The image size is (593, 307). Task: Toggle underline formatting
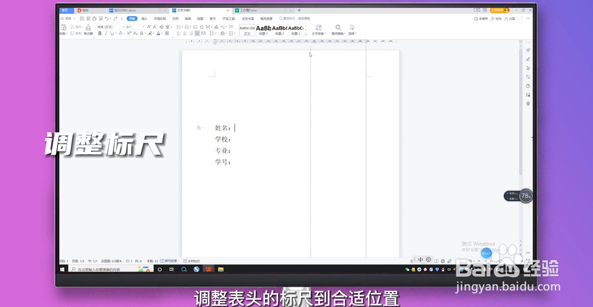coord(112,33)
